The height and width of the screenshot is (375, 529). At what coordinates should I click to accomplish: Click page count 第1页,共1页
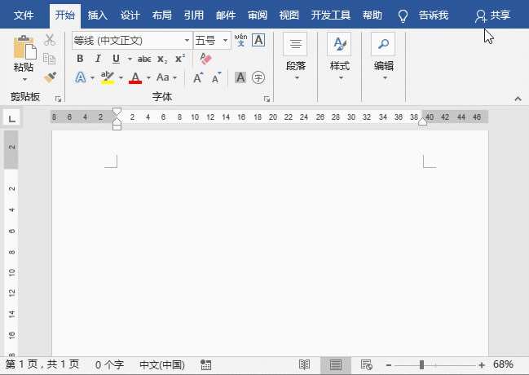(42, 364)
